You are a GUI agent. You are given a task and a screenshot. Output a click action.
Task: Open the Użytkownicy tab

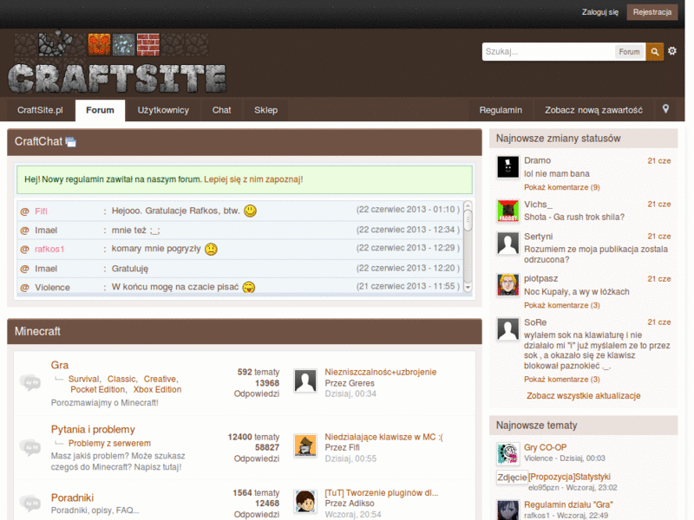163,110
